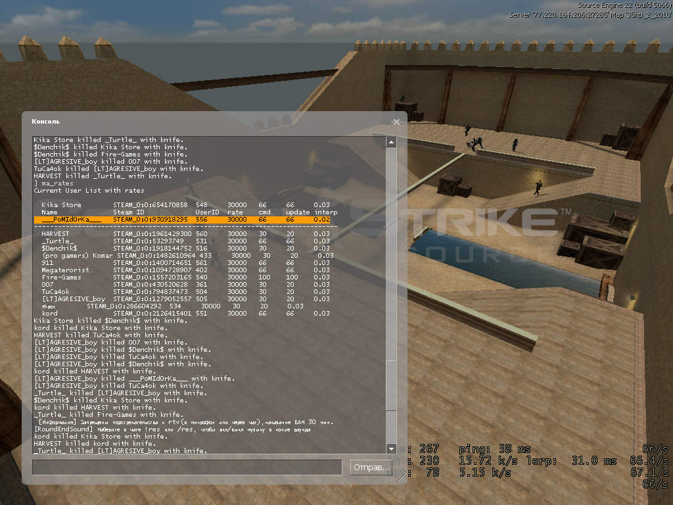Click '[LT]AGRESIVE_boy killed ___PoMIdOrKa___ with knife.' line
Screen dimensions: 673x505
(x=134, y=378)
